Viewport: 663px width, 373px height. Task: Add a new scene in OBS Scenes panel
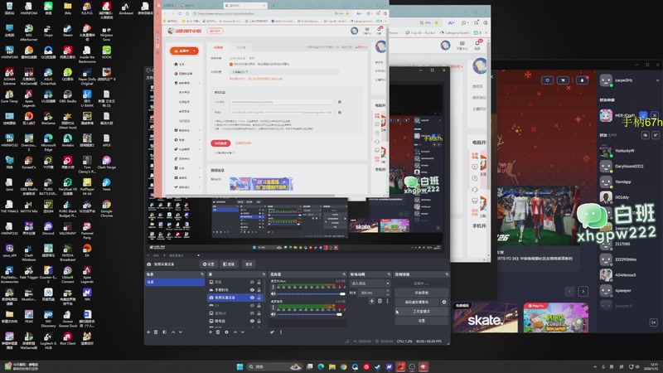pos(148,332)
